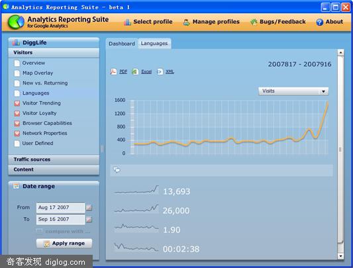Click the Manage profiles user icon
353x268 pixels.
pyautogui.click(x=186, y=22)
